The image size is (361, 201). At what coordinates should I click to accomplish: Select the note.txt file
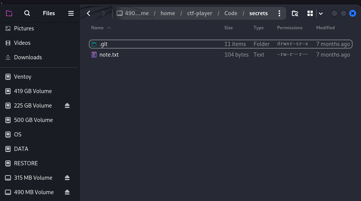tap(221, 55)
